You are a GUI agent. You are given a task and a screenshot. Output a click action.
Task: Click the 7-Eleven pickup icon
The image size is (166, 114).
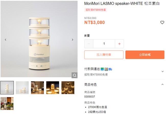click(106, 69)
